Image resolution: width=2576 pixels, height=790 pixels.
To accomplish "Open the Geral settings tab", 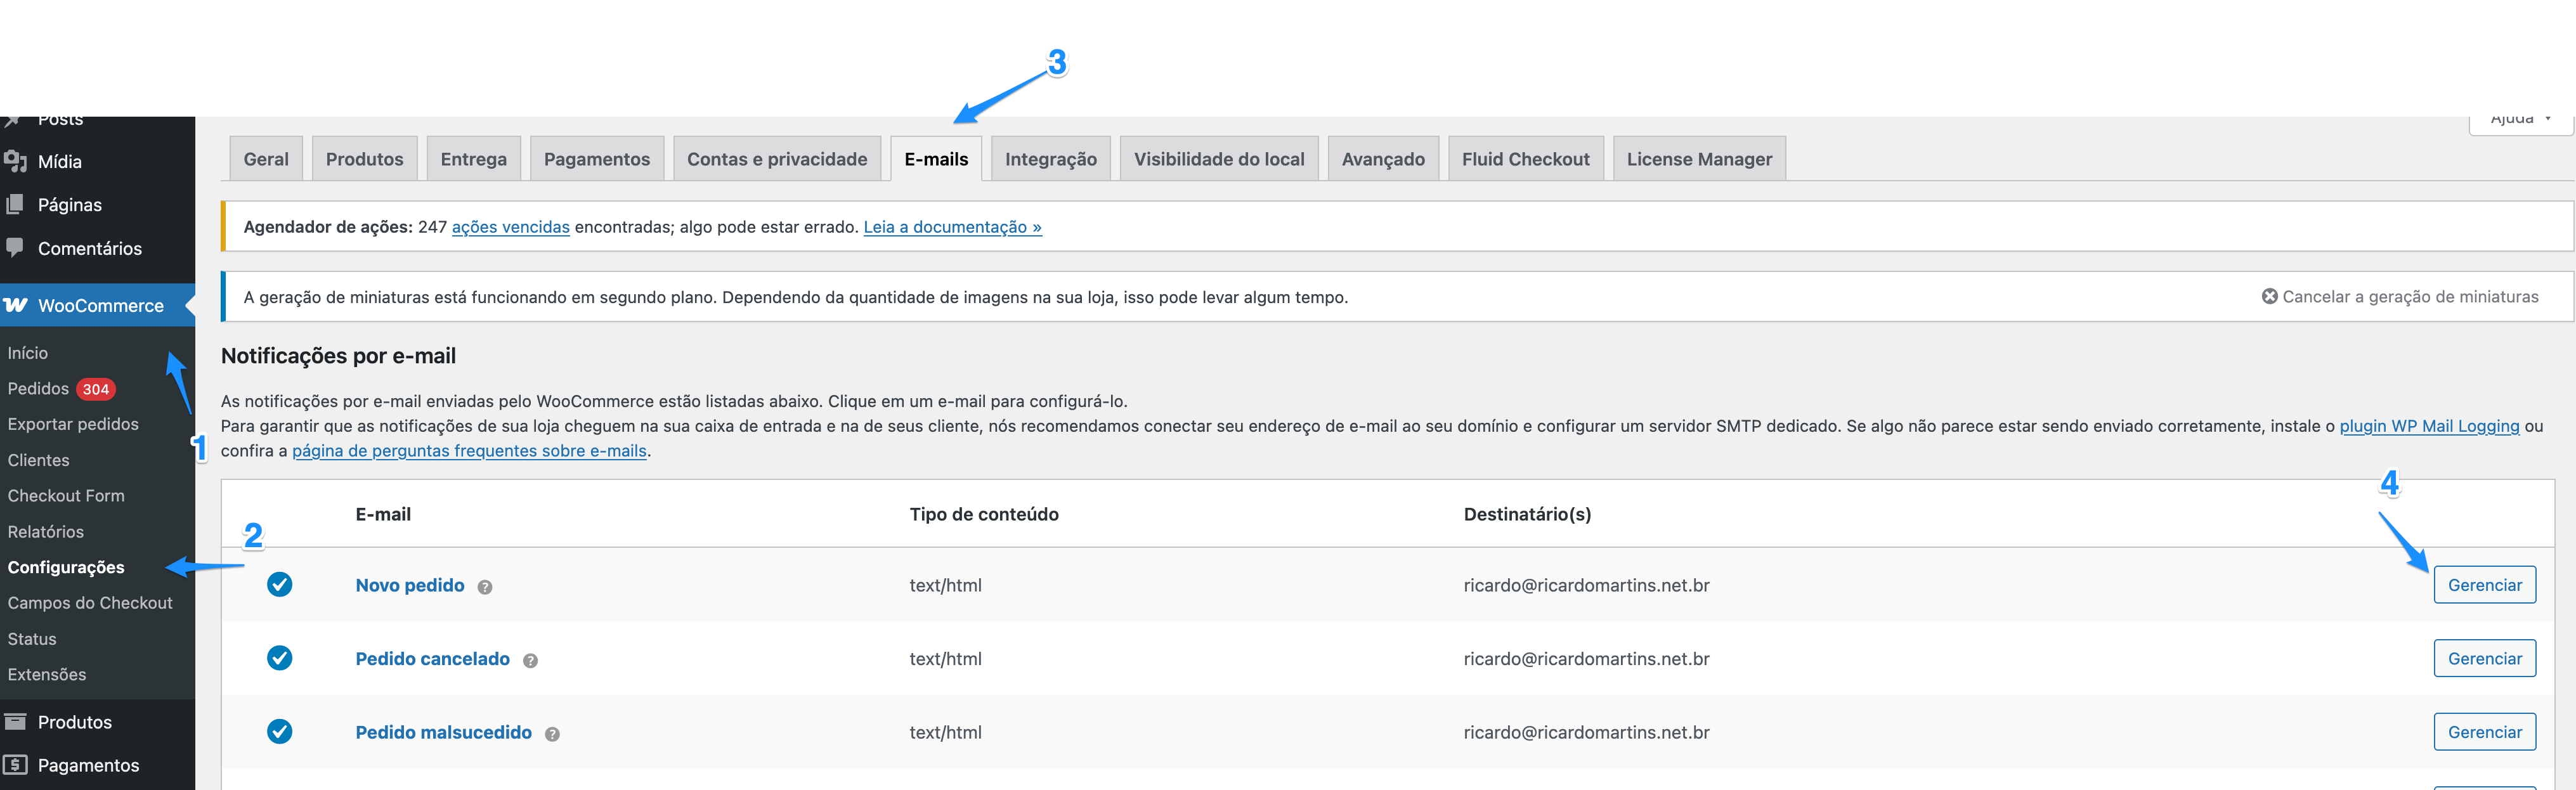I will 266,158.
